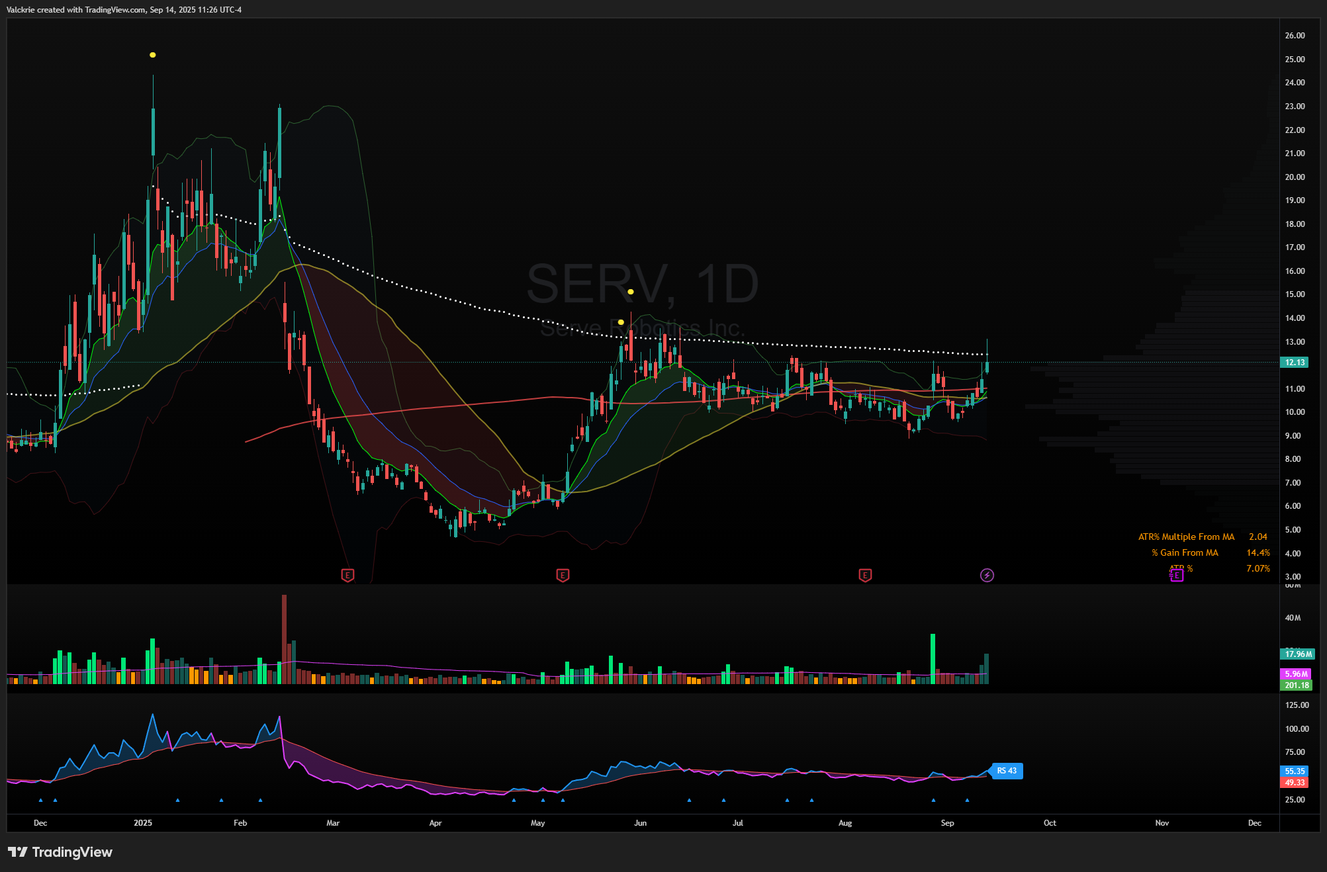Click the yellow dot above January's high
Screen dimensions: 1327x872
(153, 55)
